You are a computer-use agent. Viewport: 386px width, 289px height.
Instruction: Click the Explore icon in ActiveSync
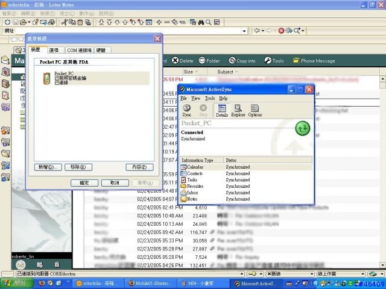tap(238, 110)
